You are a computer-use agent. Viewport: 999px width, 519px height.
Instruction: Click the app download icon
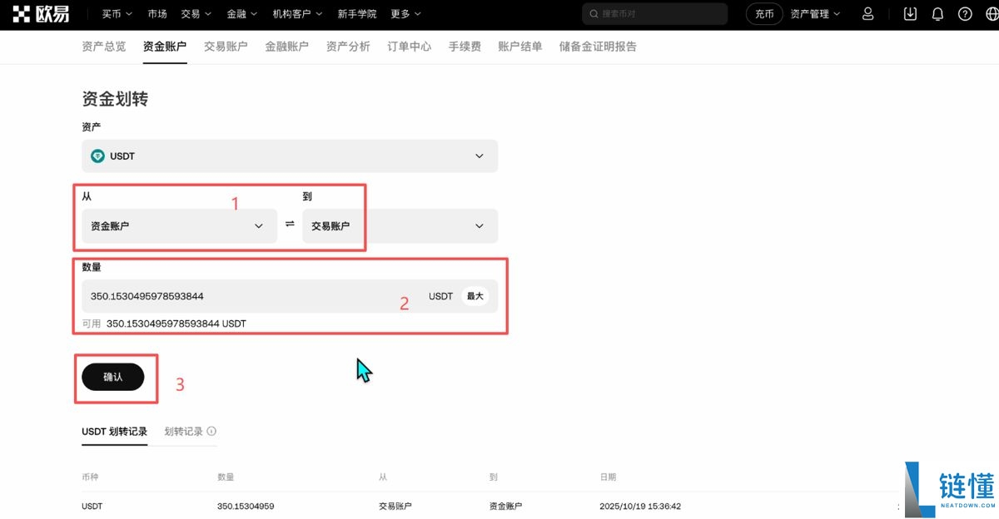coord(909,13)
